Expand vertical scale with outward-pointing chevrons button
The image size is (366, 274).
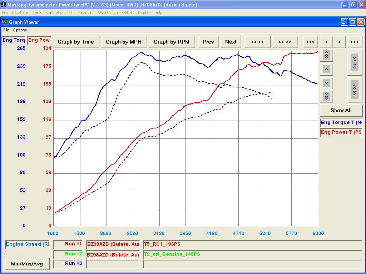(355, 90)
